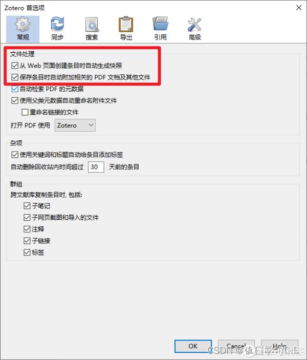The height and width of the screenshot is (360, 307).
Task: Click the Cancel button
Action: [236, 346]
